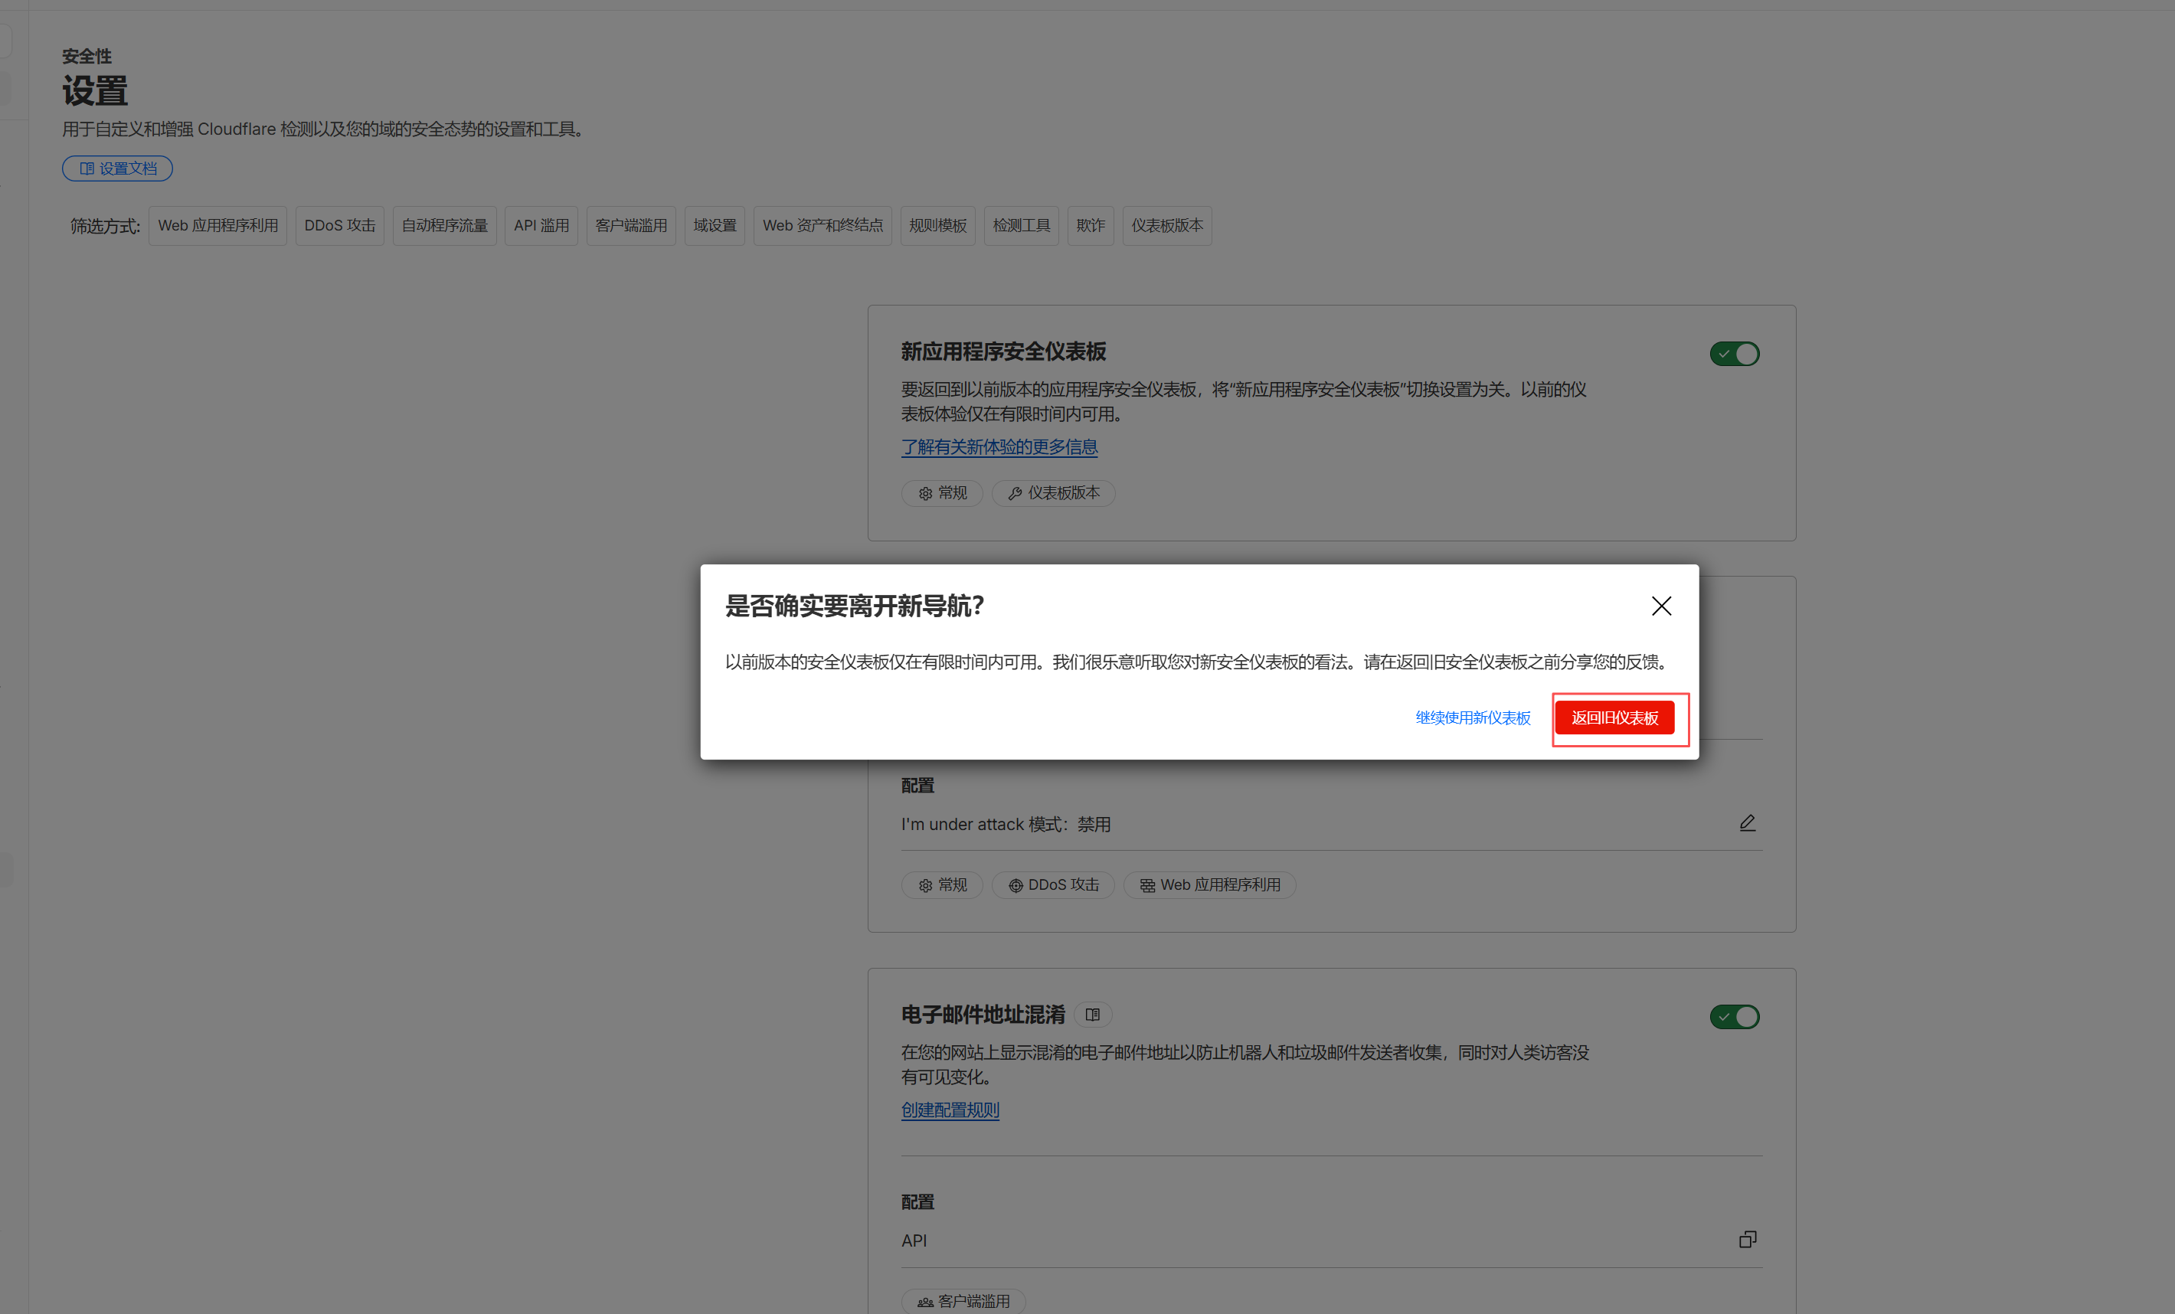The width and height of the screenshot is (2175, 1314).
Task: Select the 自动程序流量 filter
Action: [444, 226]
